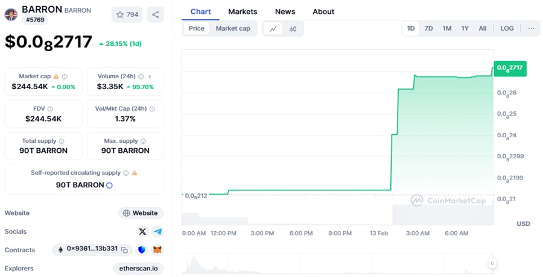Click the 0.0₈212 opening price label
The width and height of the screenshot is (543, 277).
196,196
